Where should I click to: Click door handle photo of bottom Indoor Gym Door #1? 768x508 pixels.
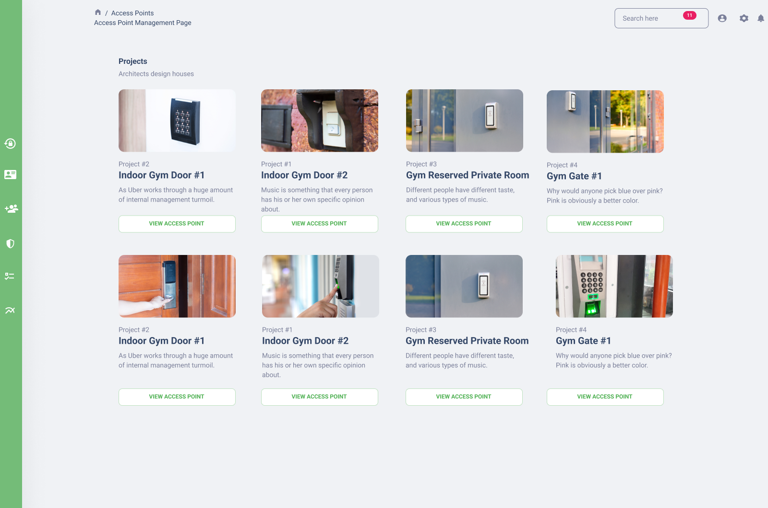177,286
